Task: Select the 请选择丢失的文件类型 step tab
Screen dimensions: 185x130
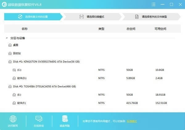Action: (151, 17)
